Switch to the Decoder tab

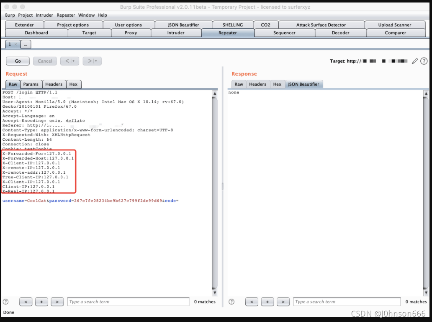coord(340,33)
